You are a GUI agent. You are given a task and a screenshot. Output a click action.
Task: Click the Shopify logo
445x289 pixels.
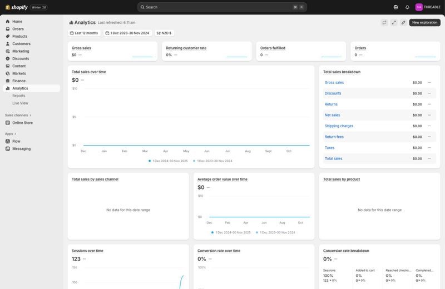(x=16, y=7)
